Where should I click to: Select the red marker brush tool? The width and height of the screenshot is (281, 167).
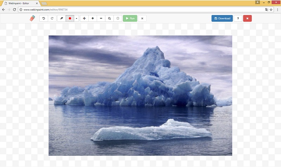tap(70, 18)
